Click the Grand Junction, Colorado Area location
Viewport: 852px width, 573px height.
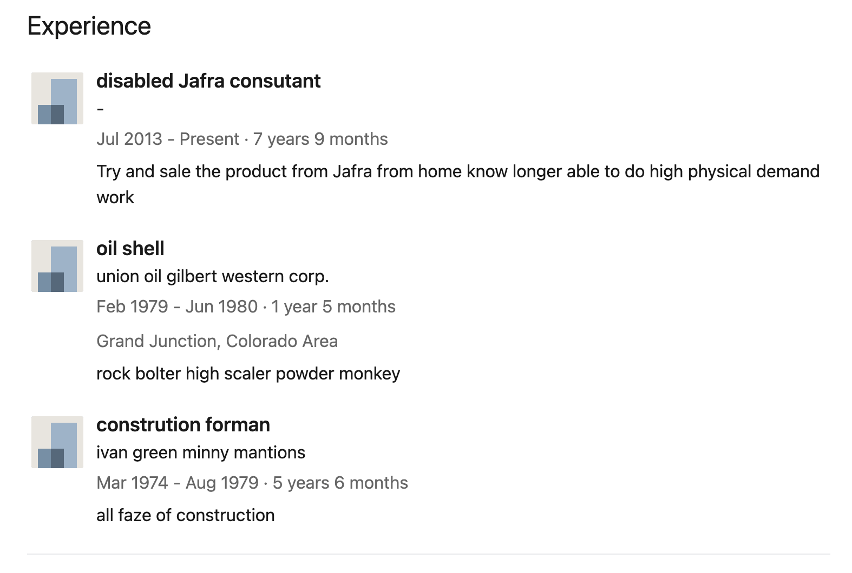point(217,341)
